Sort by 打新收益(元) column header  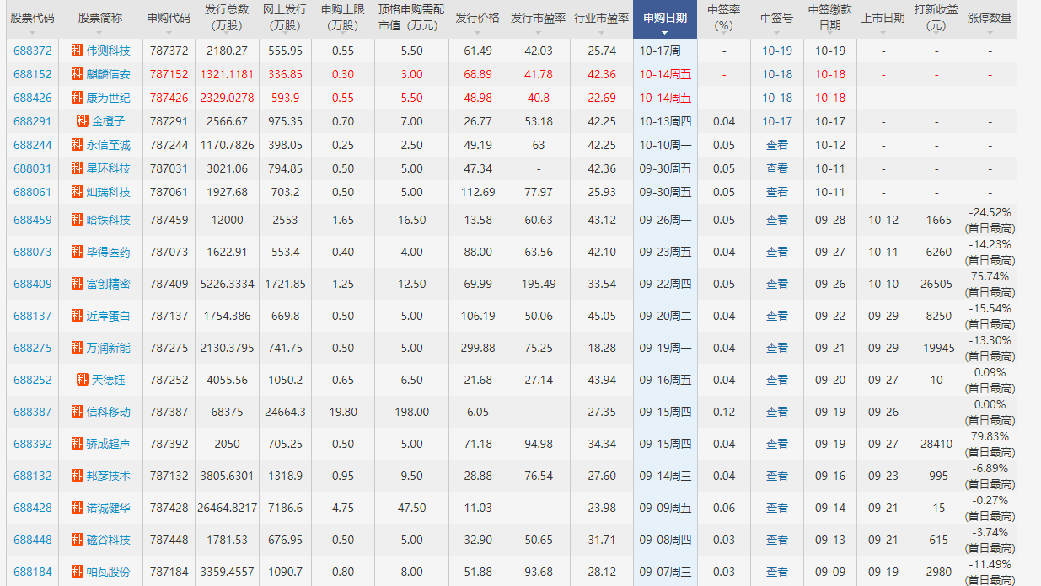[x=936, y=19]
